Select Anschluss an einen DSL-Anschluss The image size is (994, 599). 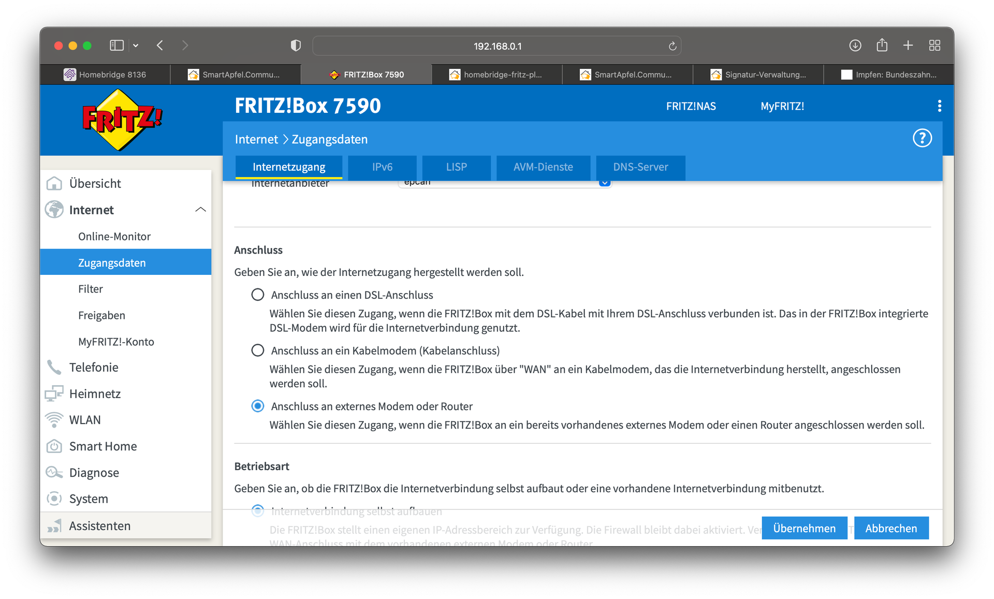click(258, 295)
